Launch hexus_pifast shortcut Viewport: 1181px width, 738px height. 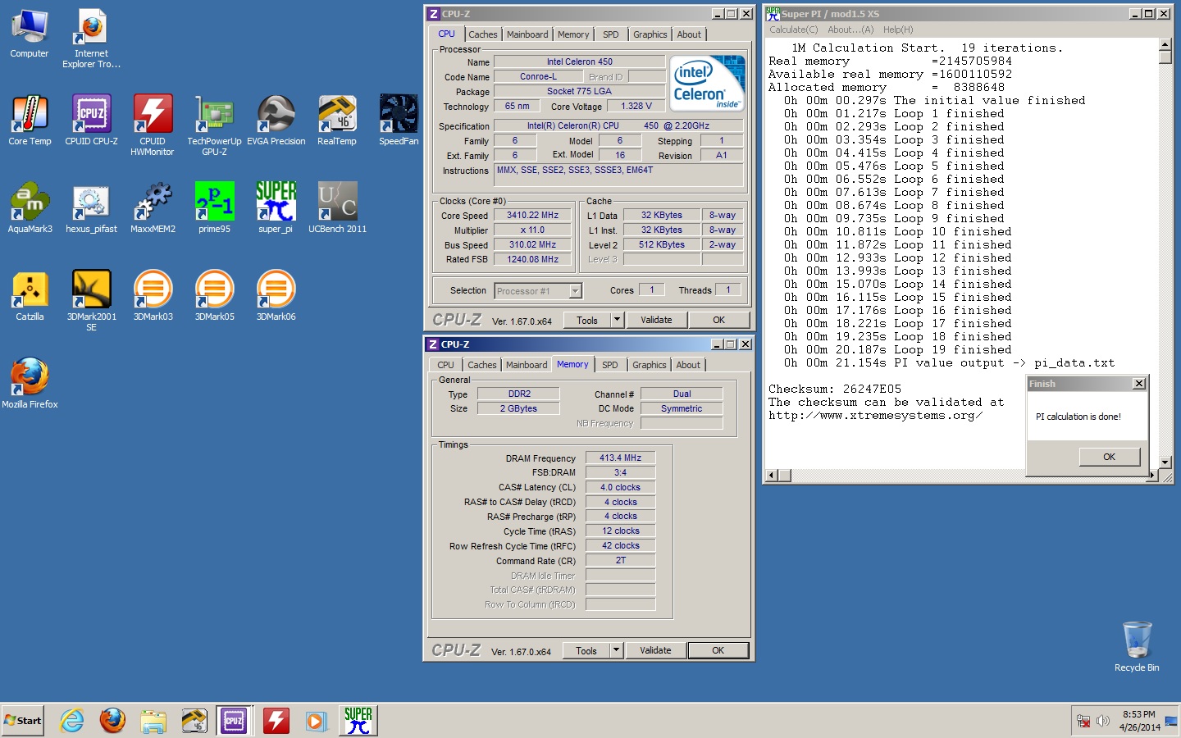(91, 208)
